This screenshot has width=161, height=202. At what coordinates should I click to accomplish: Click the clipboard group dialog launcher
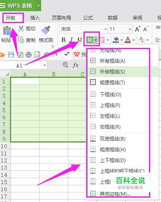coord(53,46)
